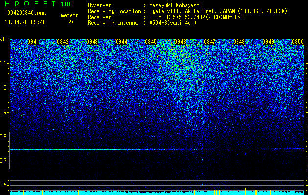Select receiver text ICOM IC-575 53.7492 MHz USB
The image size is (308, 195).
tap(196, 17)
